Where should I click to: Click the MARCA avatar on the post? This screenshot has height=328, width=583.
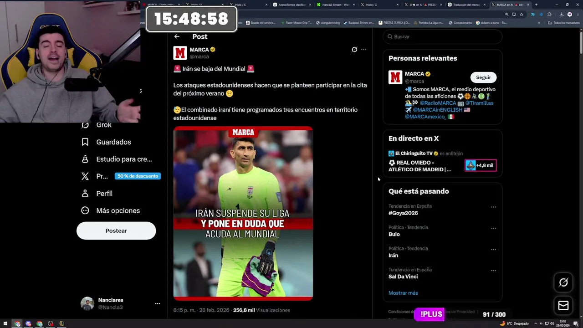click(180, 53)
